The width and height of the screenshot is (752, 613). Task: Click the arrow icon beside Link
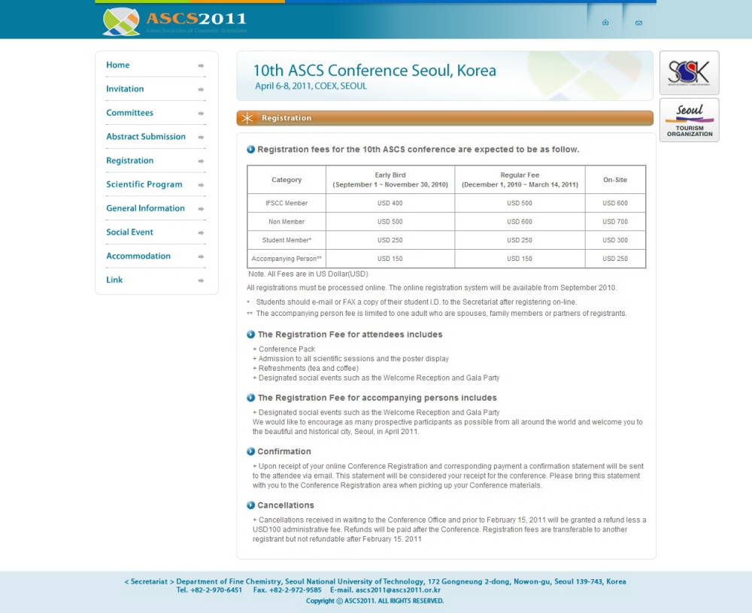pos(201,281)
